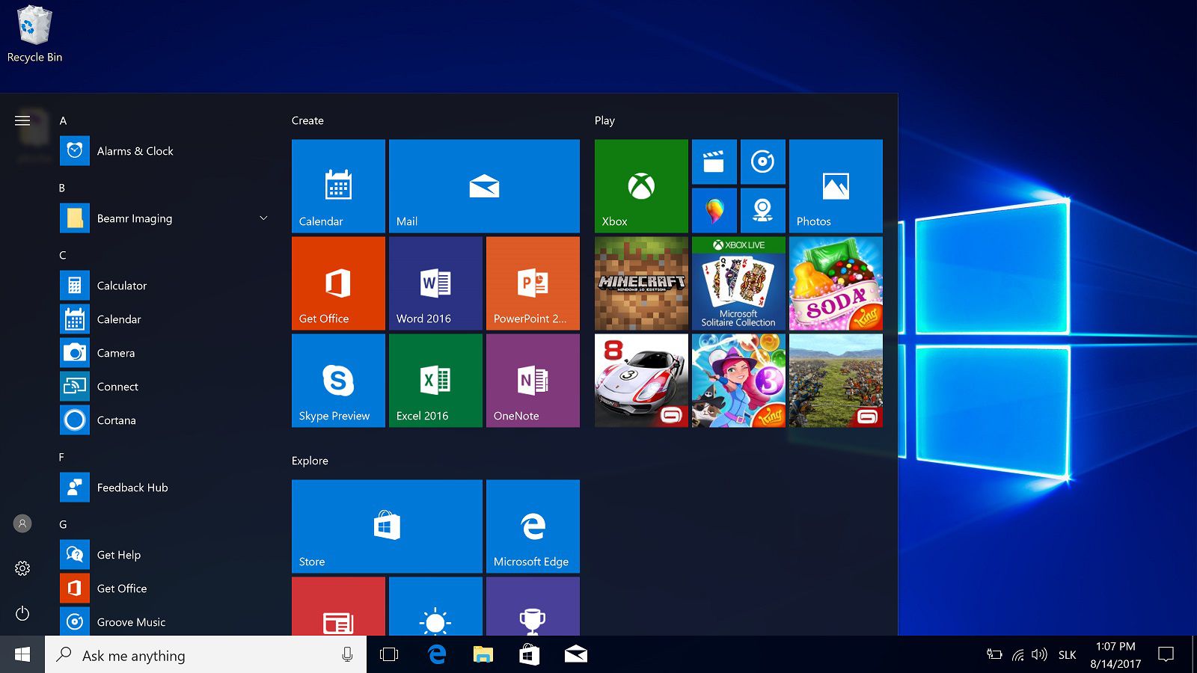The image size is (1197, 673).
Task: Expand the Beamr Imaging folder
Action: [x=165, y=218]
